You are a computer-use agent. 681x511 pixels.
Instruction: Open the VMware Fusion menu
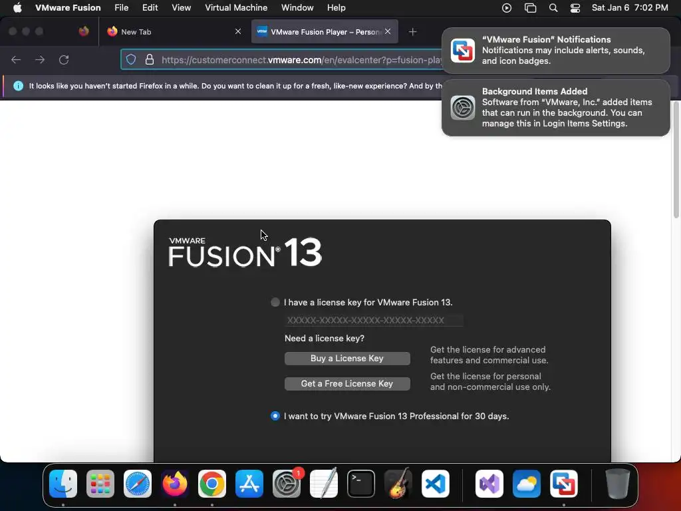(68, 7)
